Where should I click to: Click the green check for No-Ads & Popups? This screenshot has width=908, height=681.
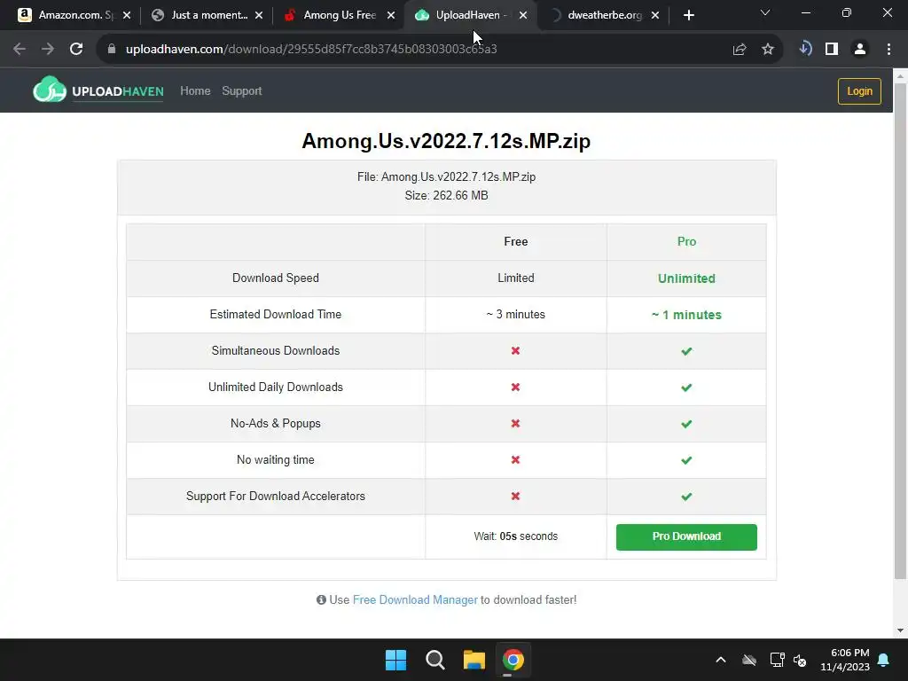[686, 424]
